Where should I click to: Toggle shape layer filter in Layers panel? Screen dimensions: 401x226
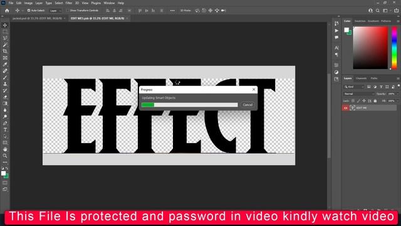click(x=387, y=87)
